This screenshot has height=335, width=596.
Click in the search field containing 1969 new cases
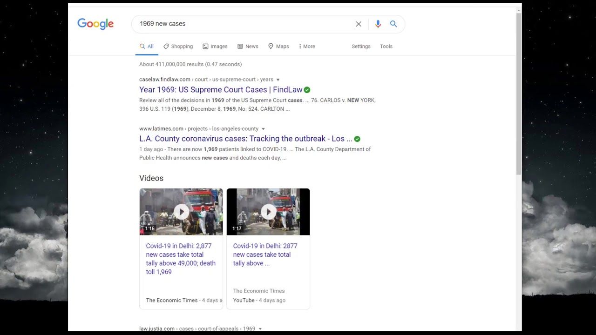click(x=242, y=24)
